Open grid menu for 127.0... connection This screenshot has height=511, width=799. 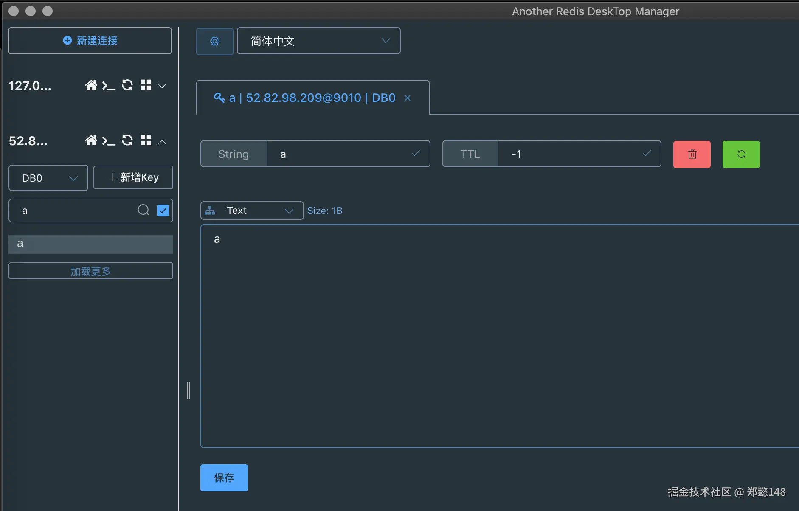(x=146, y=85)
